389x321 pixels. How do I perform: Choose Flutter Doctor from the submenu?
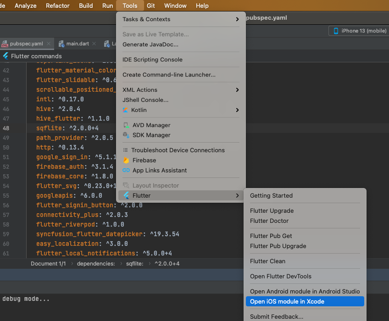pyautogui.click(x=269, y=221)
